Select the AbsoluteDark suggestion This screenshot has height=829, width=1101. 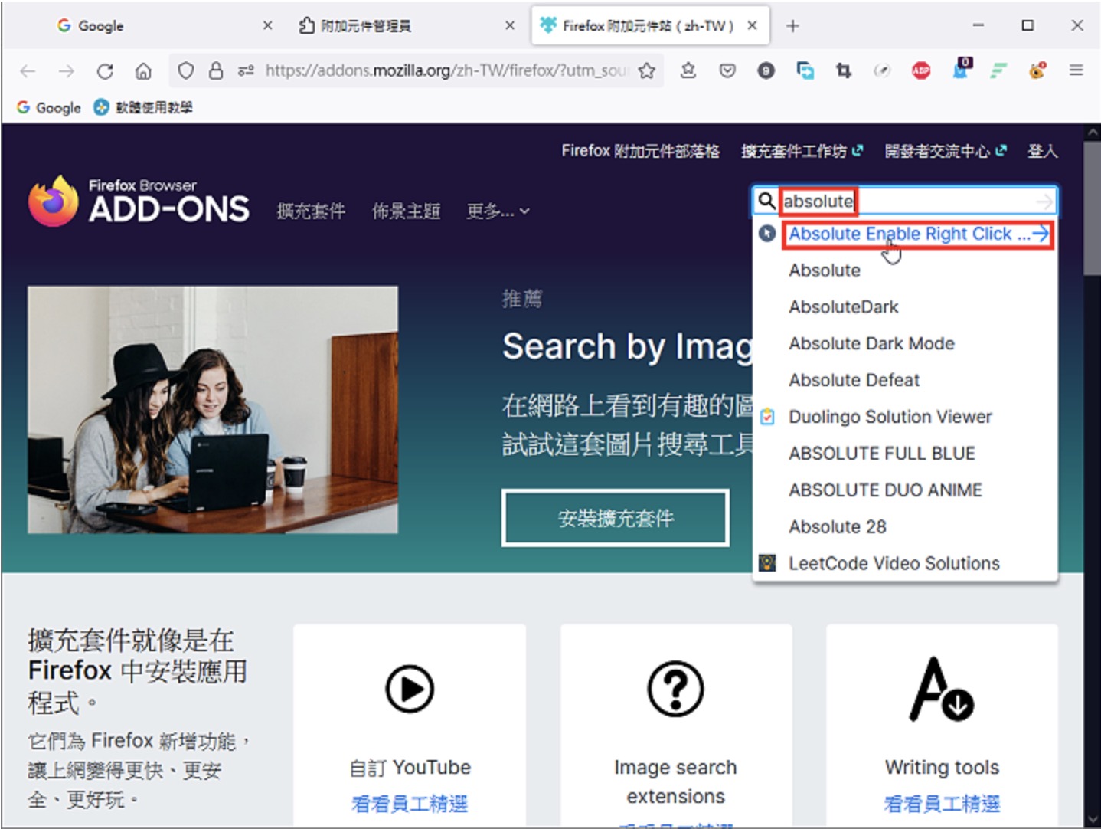(905, 307)
